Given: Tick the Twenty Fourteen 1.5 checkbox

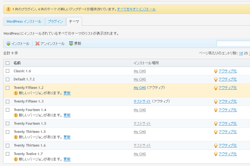Looking at the screenshot, I should [8, 123].
